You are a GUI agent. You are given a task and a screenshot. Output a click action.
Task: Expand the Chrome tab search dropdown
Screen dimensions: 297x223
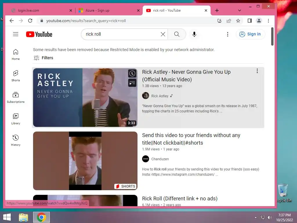pyautogui.click(x=239, y=10)
